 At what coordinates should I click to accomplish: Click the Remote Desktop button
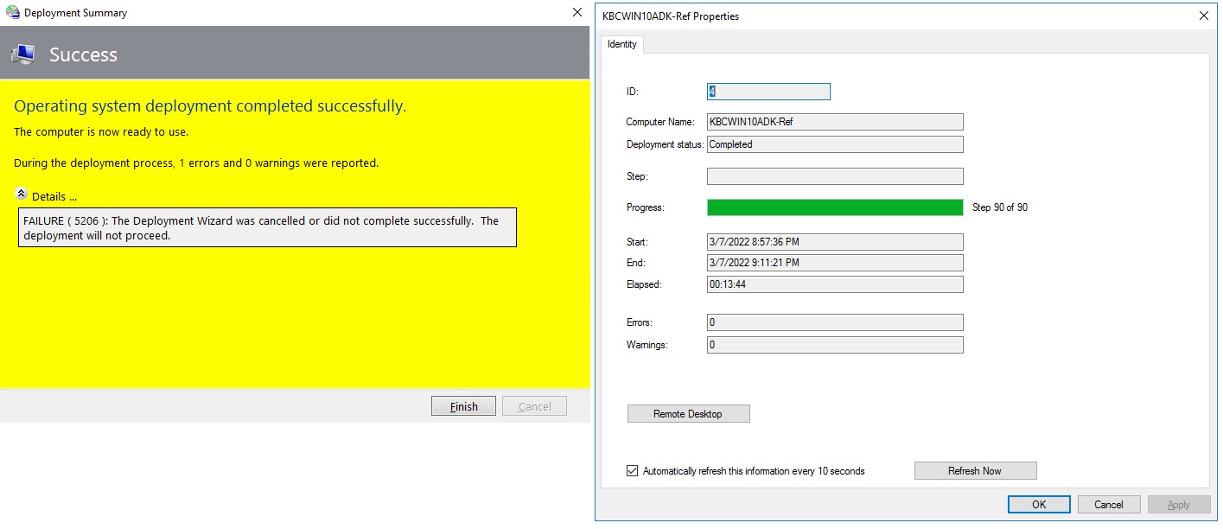tap(688, 413)
